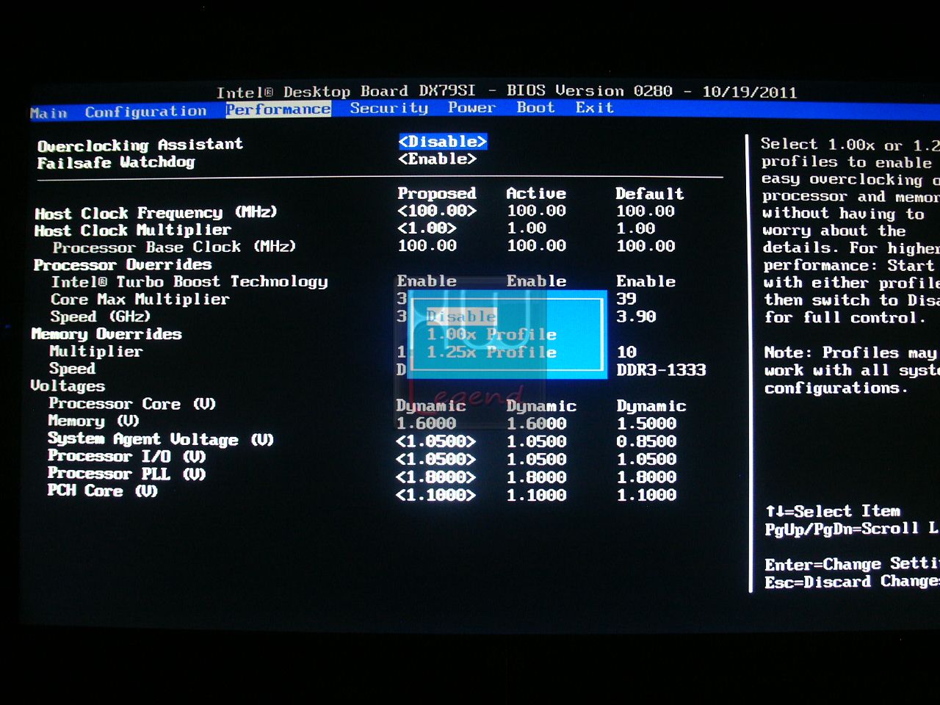Click the Overclocking Assistant label
This screenshot has height=705, width=940.
tap(140, 145)
